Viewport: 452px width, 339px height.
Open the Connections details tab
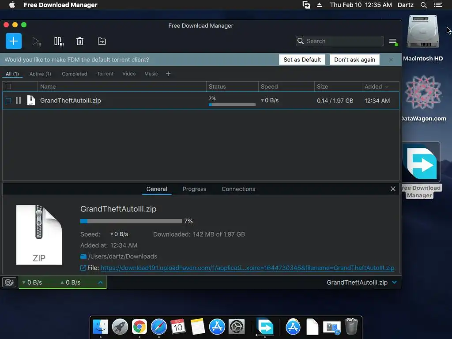pos(238,189)
